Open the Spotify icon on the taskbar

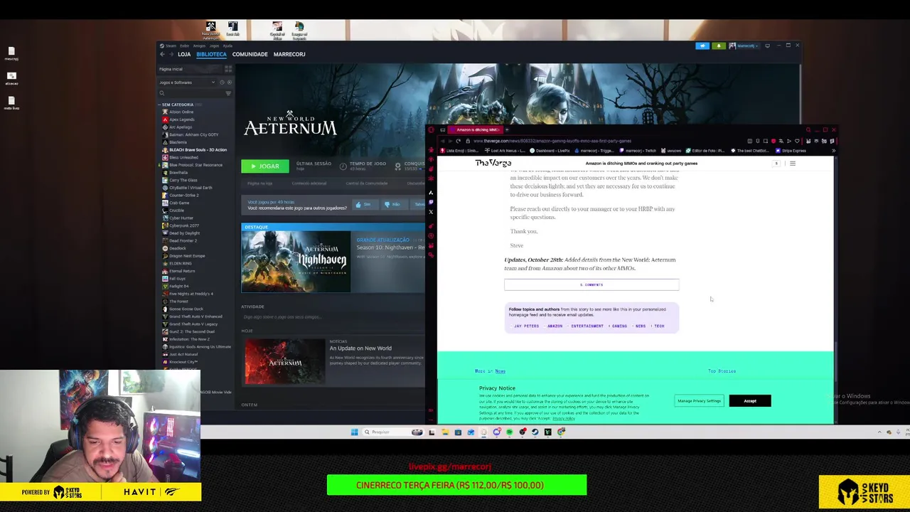(x=509, y=432)
